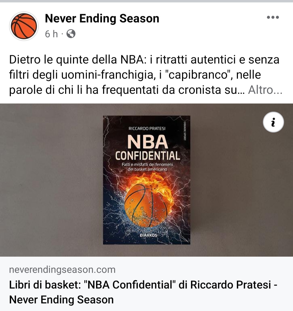The height and width of the screenshot is (311, 293).
Task: Open the neverendingseason.com domain link
Action: (62, 270)
